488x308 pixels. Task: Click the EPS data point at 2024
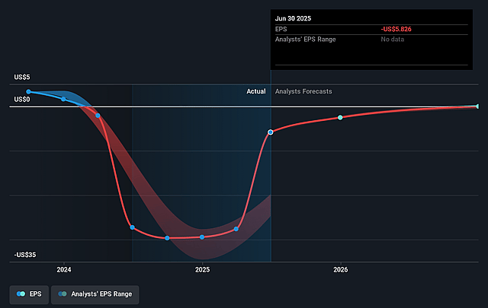(x=63, y=99)
